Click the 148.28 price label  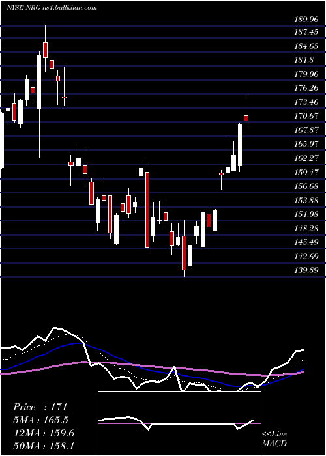click(306, 228)
